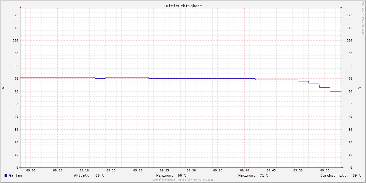Click the 09:10 time axis label
Viewport: 366px width, 183px height.
point(84,170)
